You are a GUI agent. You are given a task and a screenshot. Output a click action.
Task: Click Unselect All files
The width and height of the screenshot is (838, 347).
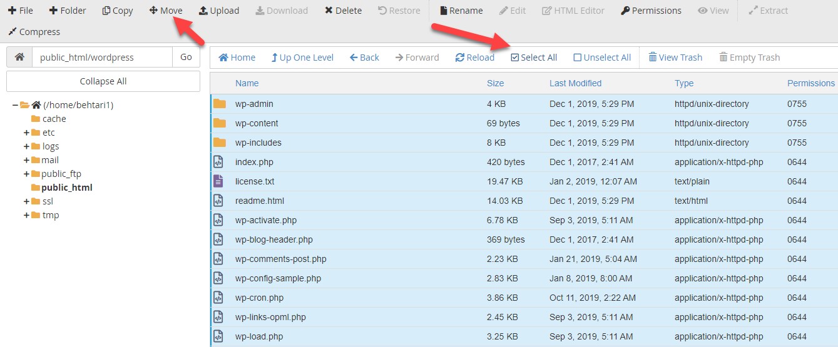[x=602, y=58]
